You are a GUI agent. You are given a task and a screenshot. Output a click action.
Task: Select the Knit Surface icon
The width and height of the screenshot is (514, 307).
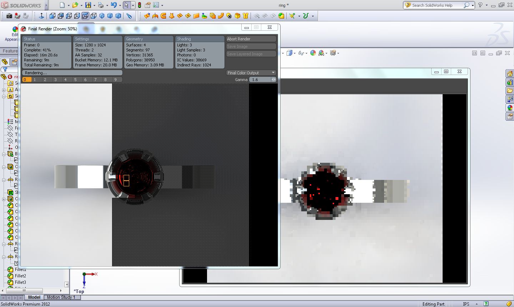pos(245,16)
